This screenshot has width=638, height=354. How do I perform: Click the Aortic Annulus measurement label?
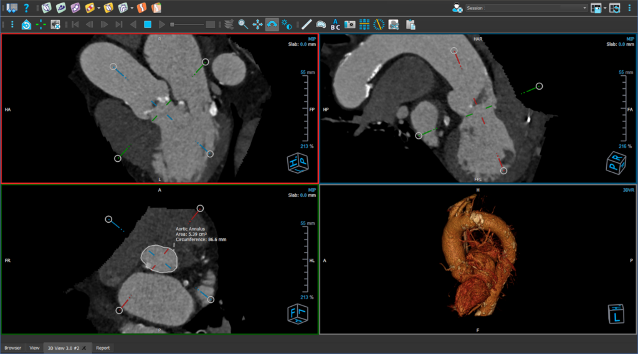click(190, 229)
